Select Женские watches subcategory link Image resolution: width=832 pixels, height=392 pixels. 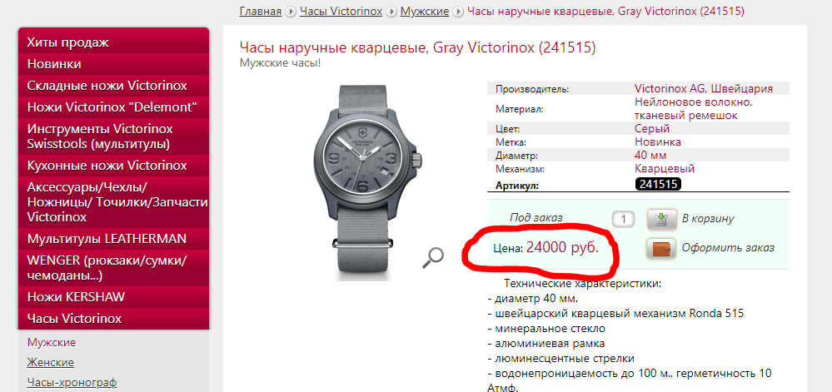pos(51,362)
